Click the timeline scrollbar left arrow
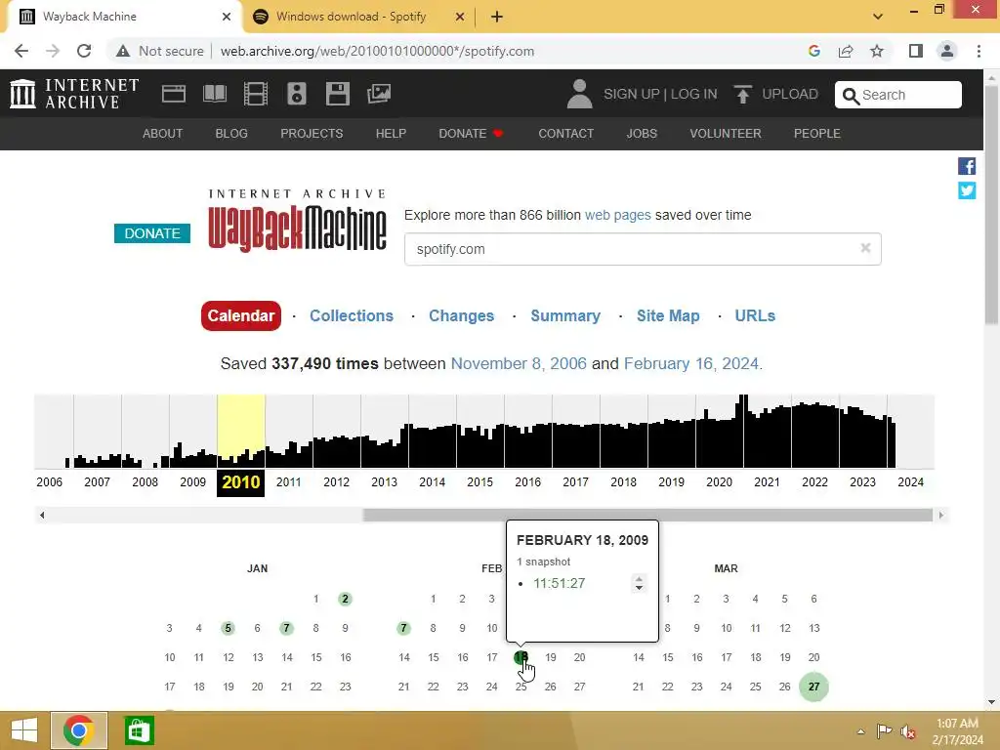The height and width of the screenshot is (750, 1000). tap(42, 515)
